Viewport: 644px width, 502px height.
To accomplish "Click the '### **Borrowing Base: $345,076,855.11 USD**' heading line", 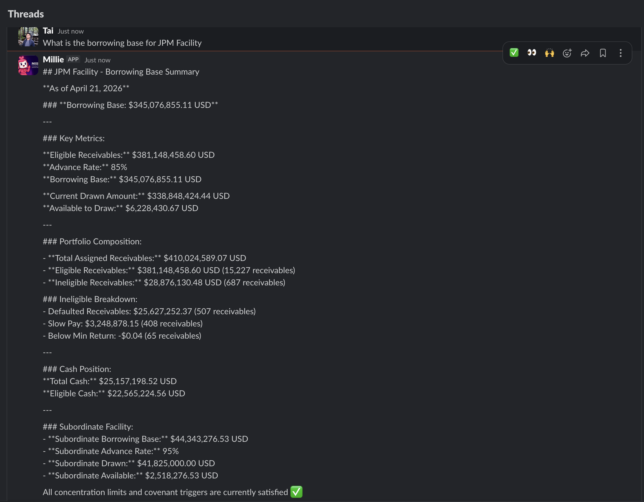I will 130,105.
